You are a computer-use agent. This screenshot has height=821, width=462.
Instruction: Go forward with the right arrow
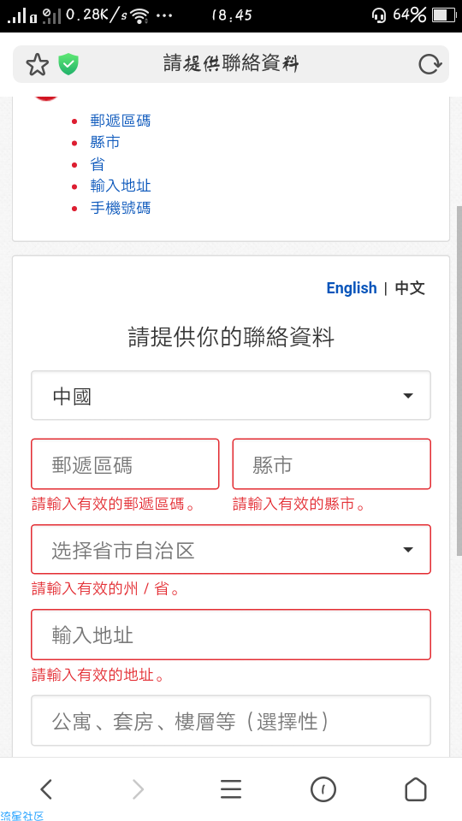(x=138, y=789)
